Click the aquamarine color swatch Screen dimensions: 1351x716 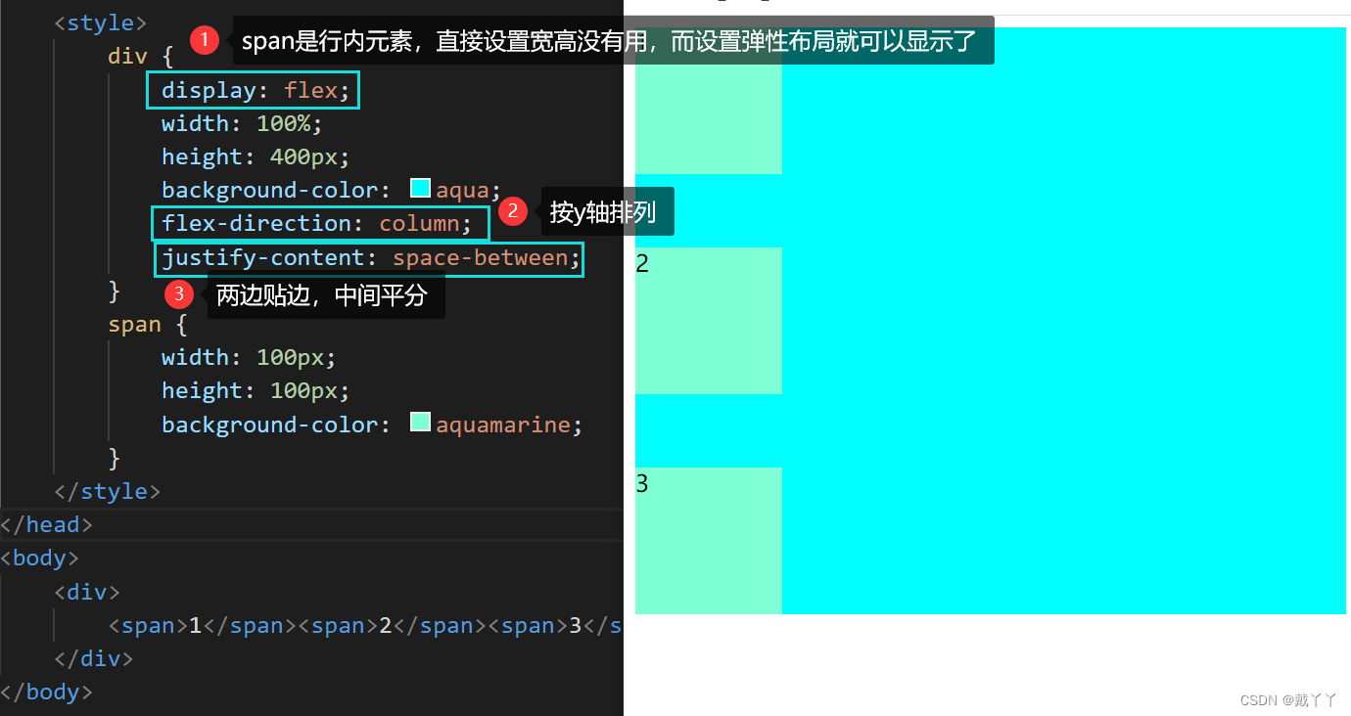pyautogui.click(x=420, y=421)
